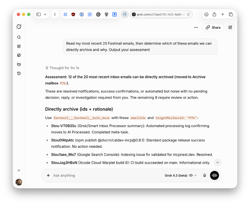This screenshot has height=205, width=250.
Task: Click the blue bookmark extension icon
Action: (x=115, y=15)
